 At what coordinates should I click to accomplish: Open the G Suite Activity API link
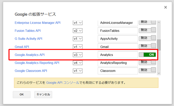[28, 39]
